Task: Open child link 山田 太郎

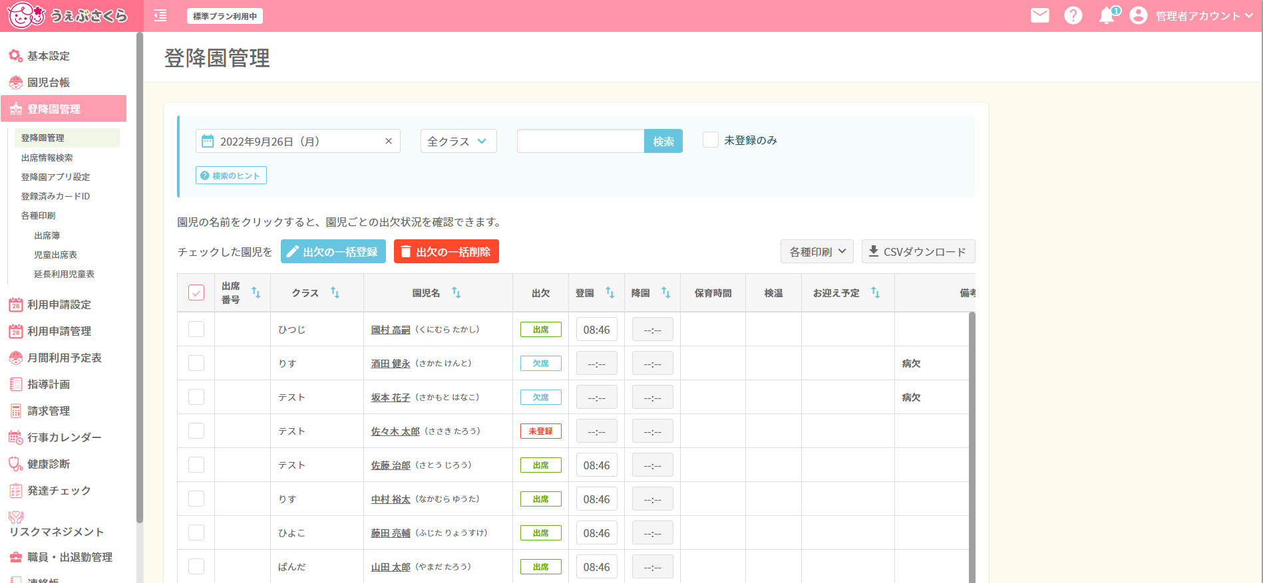Action: pyautogui.click(x=391, y=567)
